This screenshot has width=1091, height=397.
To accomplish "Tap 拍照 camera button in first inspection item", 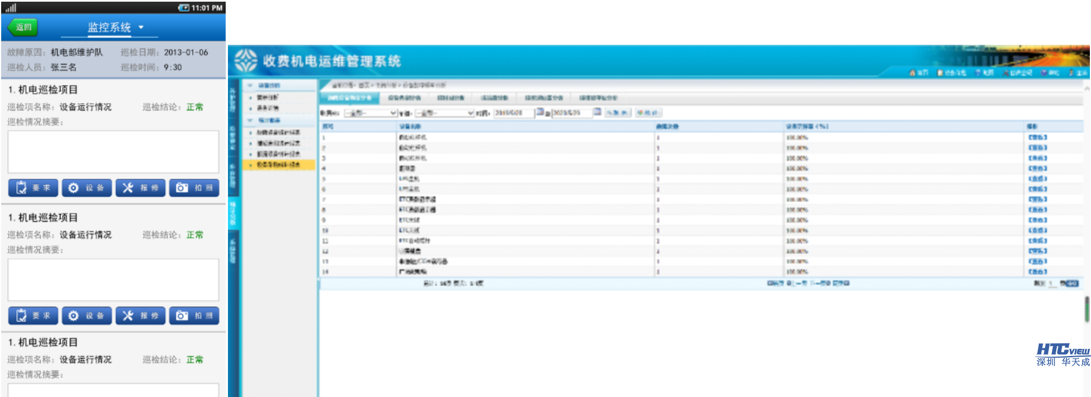I will pyautogui.click(x=194, y=188).
